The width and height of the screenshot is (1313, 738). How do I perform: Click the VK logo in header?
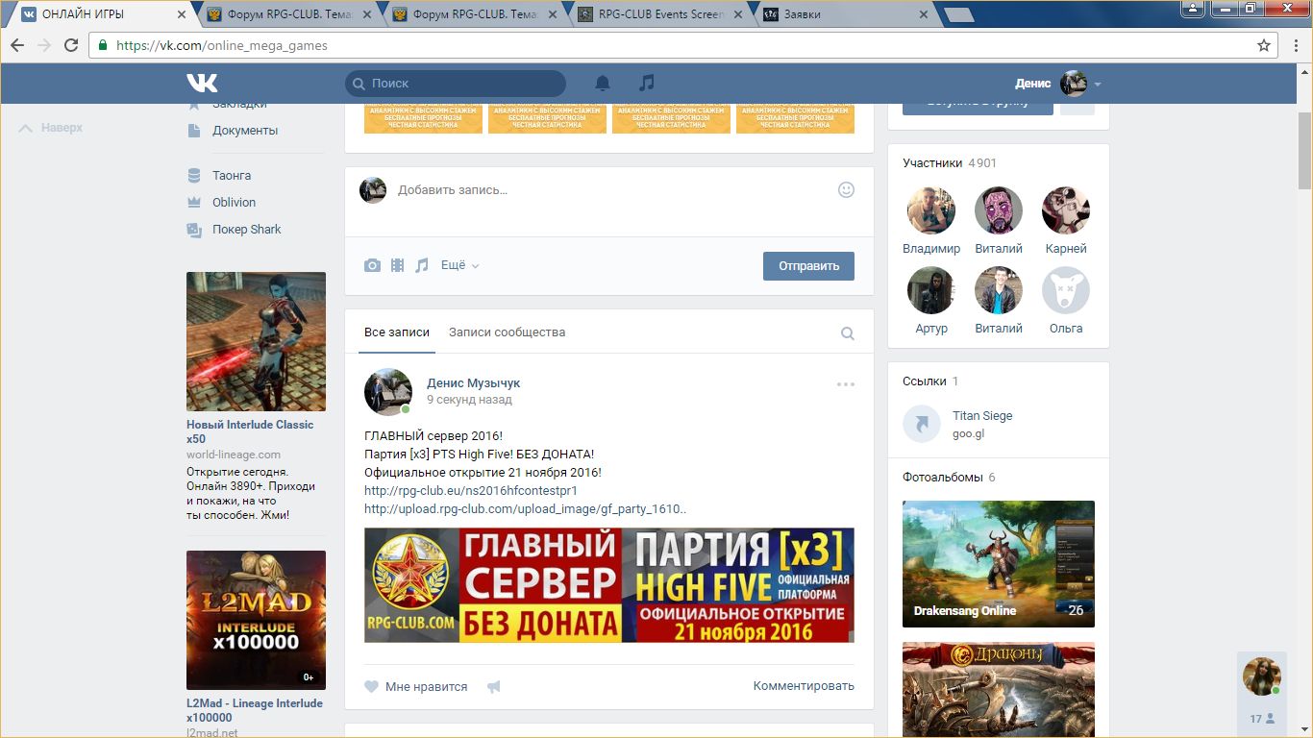coord(202,83)
